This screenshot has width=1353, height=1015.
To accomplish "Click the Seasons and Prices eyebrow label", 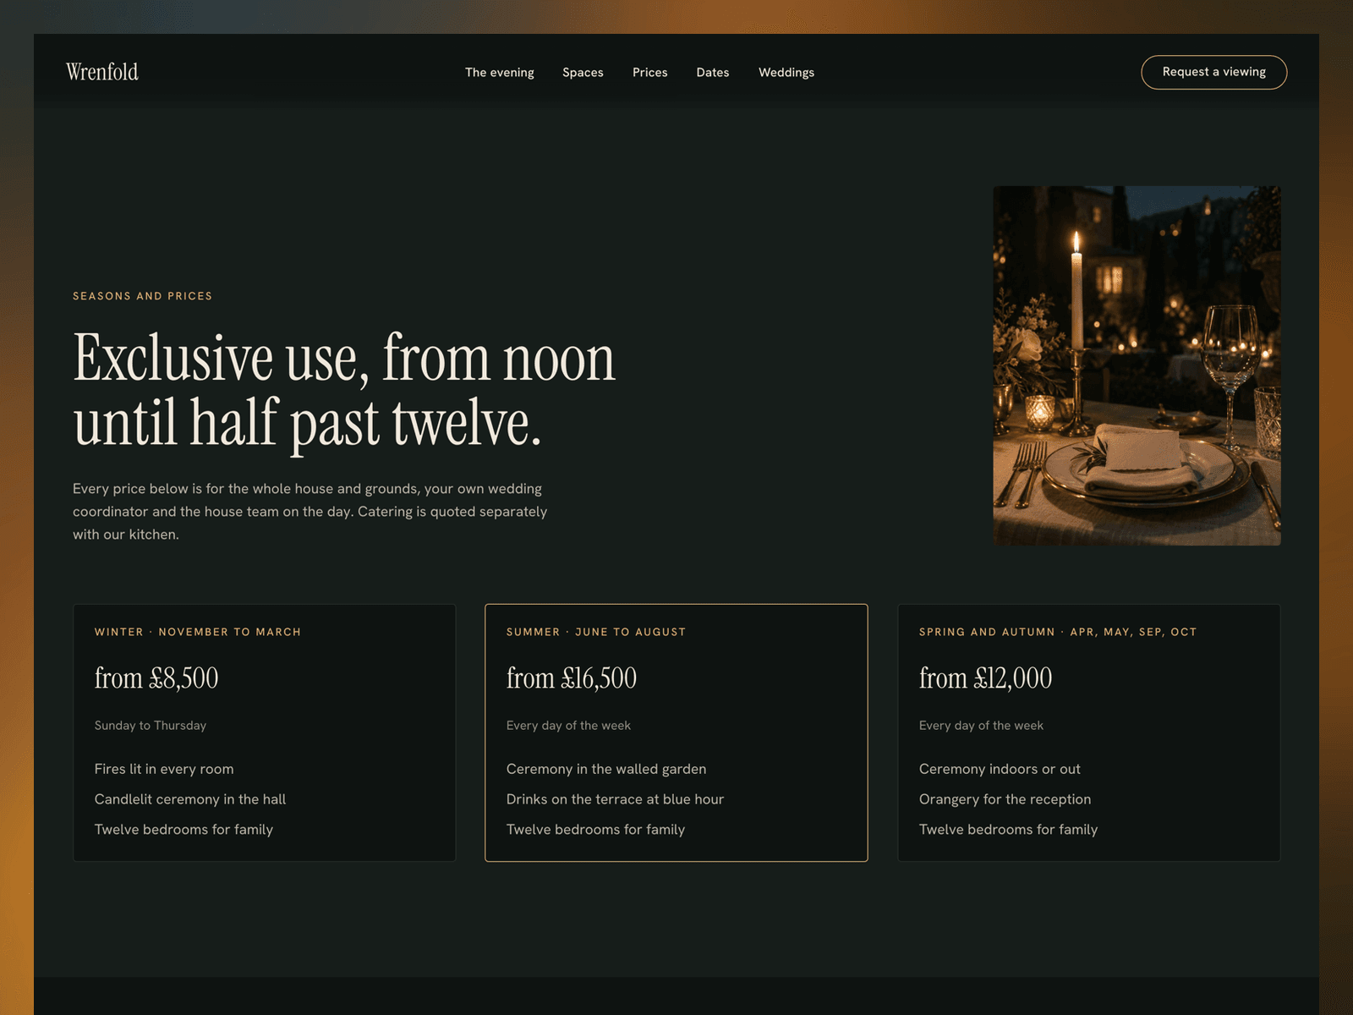I will 143,296.
